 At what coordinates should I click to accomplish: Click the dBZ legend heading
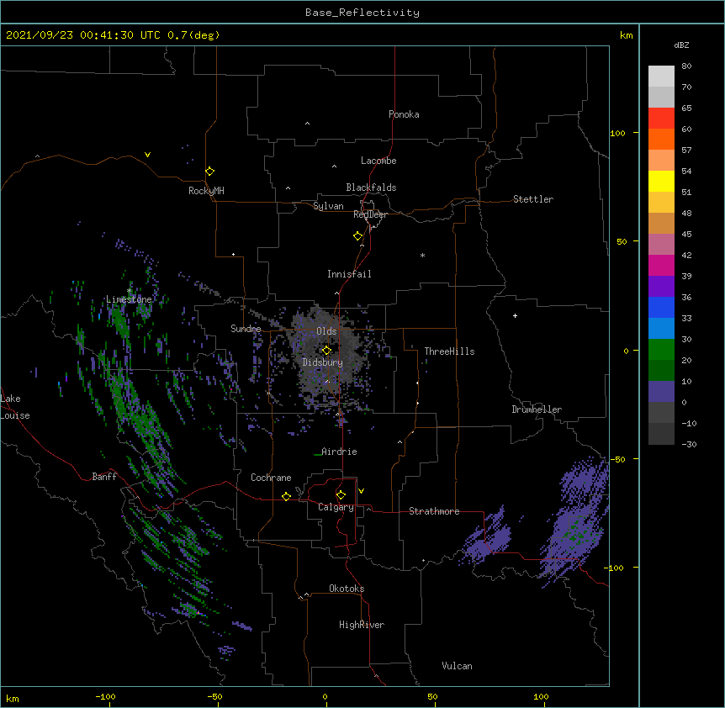[681, 45]
